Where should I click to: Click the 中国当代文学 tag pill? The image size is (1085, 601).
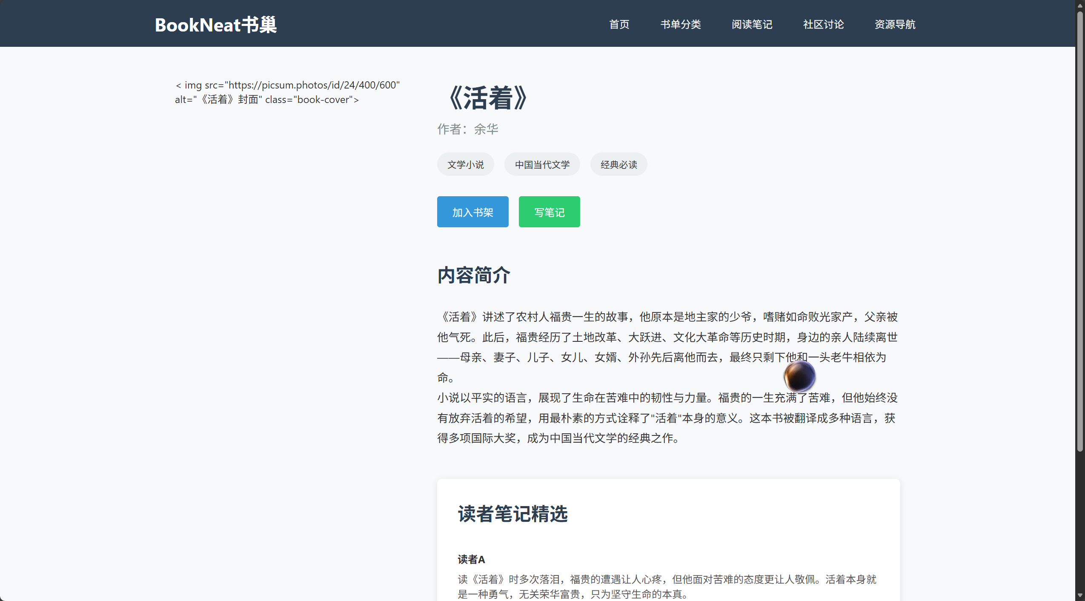(x=542, y=165)
